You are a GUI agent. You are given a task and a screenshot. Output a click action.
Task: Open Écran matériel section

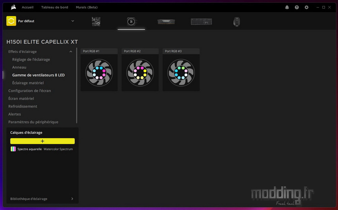click(x=21, y=98)
